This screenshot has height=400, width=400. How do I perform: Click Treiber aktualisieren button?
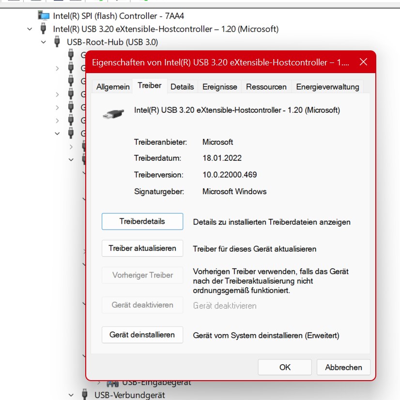pyautogui.click(x=142, y=248)
